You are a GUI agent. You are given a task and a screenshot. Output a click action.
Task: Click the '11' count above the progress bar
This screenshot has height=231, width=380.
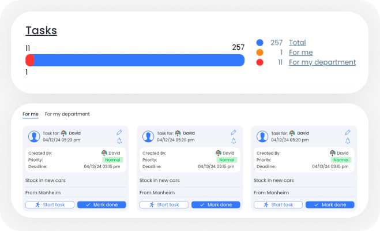[x=28, y=49]
